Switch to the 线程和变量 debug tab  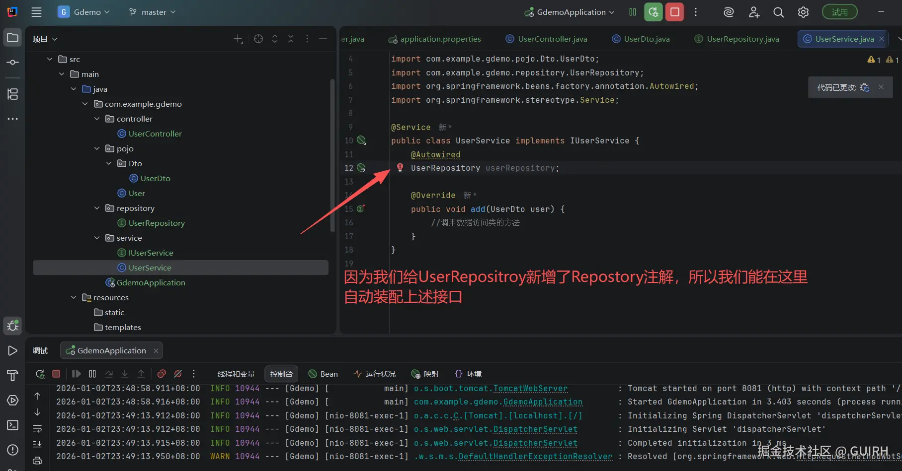point(236,374)
